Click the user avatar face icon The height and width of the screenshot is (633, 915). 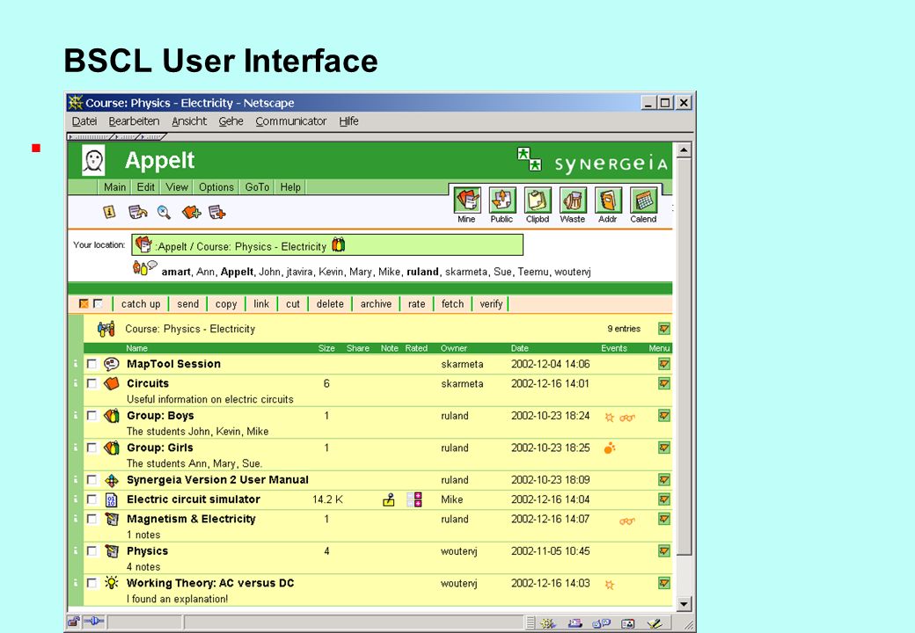pos(93,160)
